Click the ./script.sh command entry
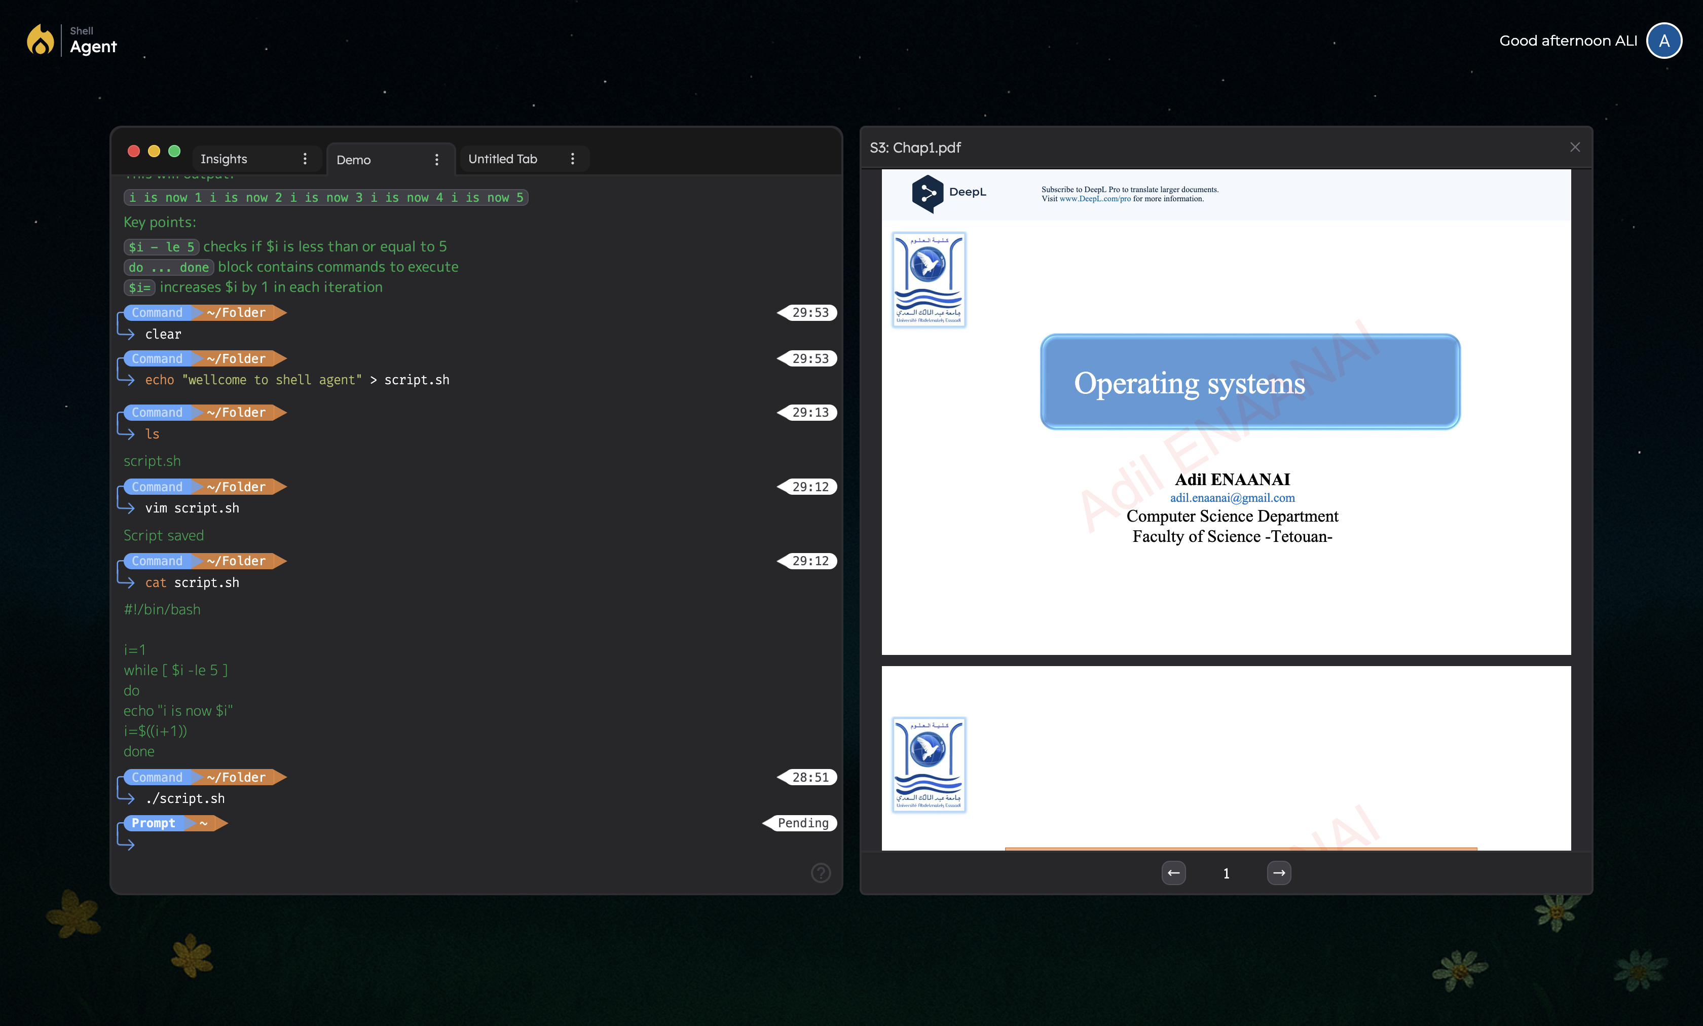The width and height of the screenshot is (1703, 1026). 185,798
